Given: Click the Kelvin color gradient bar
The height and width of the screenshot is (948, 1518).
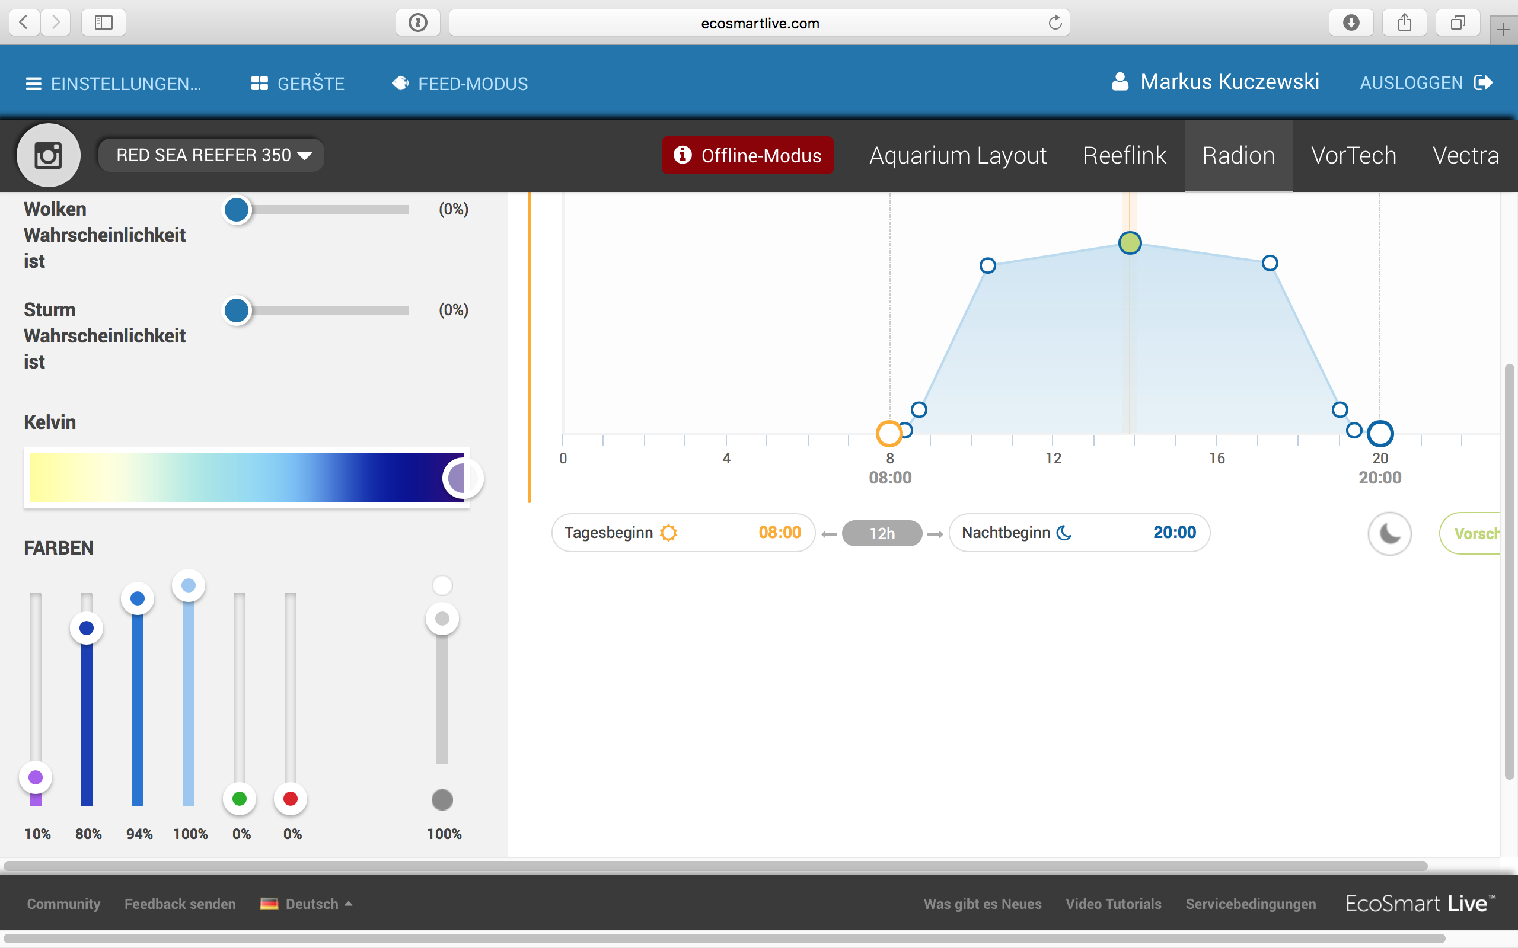Looking at the screenshot, I should point(246,478).
